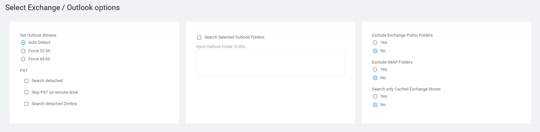This screenshot has height=132, width=540.
Task: Choose No for Exclude Exchange Public Folders
Action: [375, 51]
